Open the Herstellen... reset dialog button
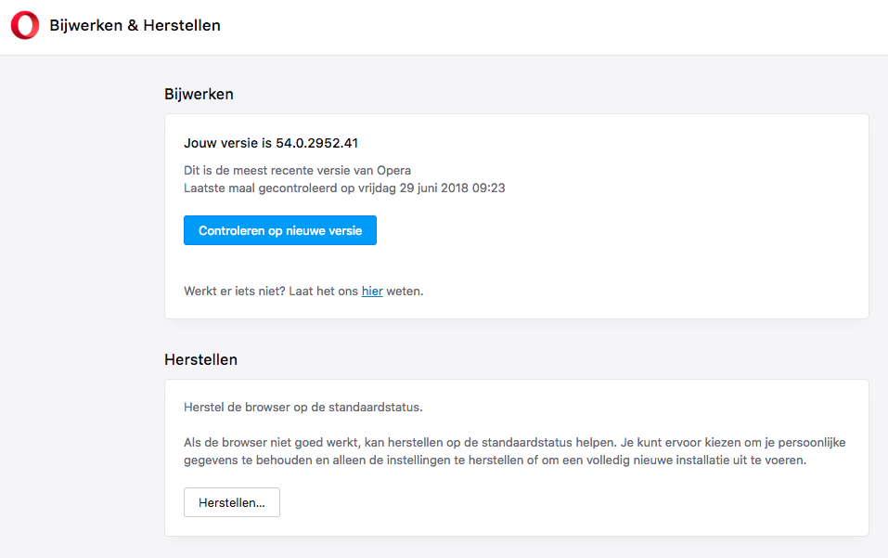This screenshot has width=888, height=558. pyautogui.click(x=232, y=502)
